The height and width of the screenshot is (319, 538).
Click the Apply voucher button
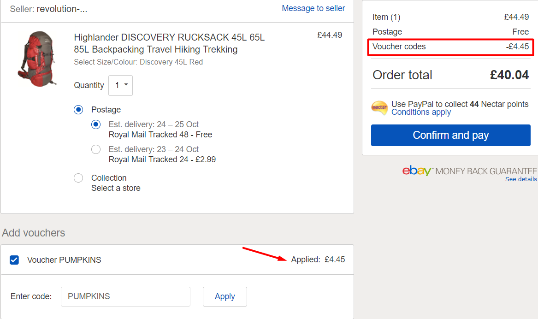[x=225, y=297]
